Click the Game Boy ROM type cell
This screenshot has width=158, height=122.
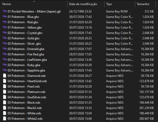(x=117, y=11)
